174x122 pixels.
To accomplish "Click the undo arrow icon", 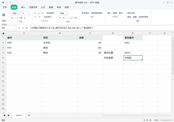I will (7, 2).
